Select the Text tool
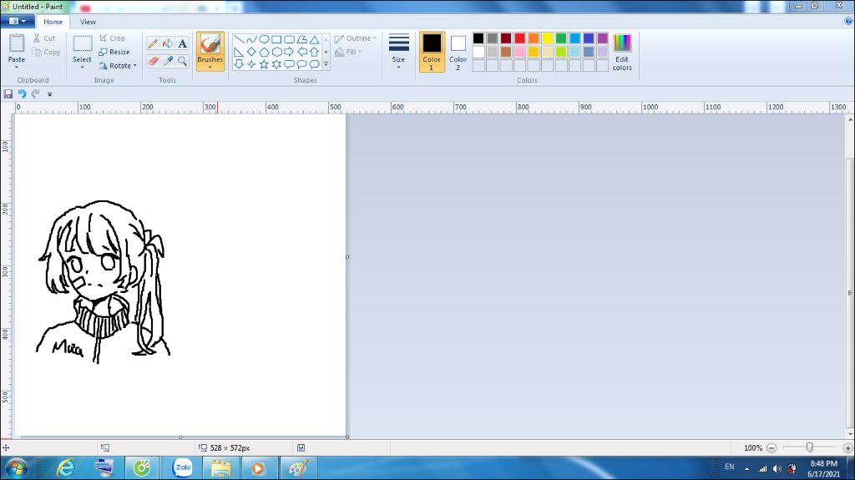The width and height of the screenshot is (855, 480). click(183, 43)
